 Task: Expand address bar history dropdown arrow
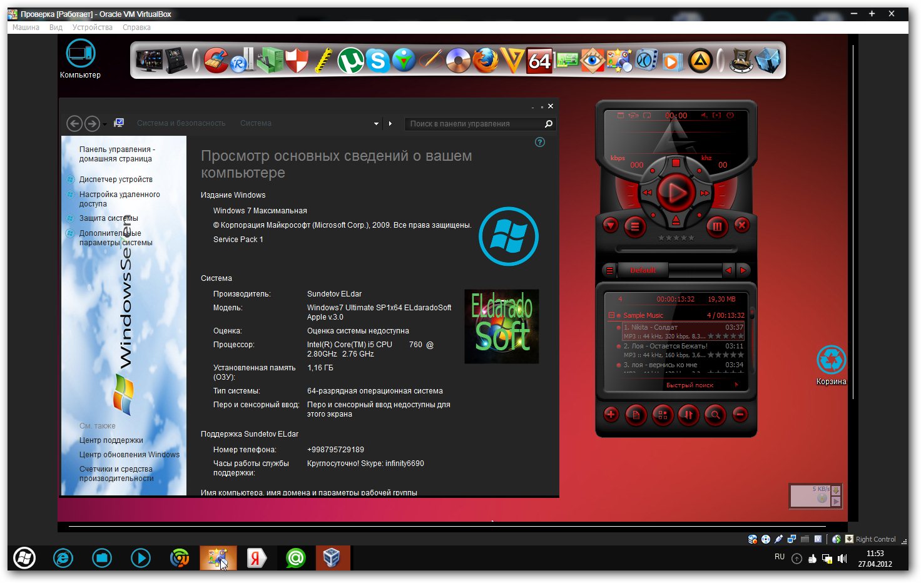point(376,124)
